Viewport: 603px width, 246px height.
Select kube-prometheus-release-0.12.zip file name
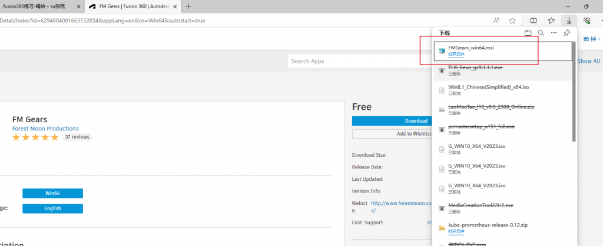[488, 225]
